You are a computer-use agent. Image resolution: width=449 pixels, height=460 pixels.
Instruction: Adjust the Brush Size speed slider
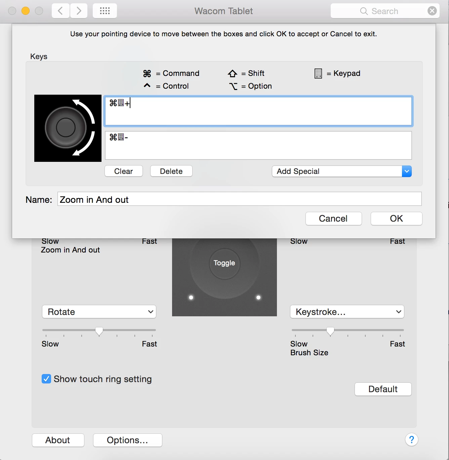tap(330, 331)
